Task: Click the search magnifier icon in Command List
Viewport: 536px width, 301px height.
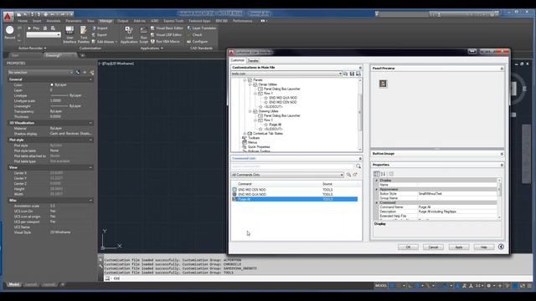Action: (358, 166)
